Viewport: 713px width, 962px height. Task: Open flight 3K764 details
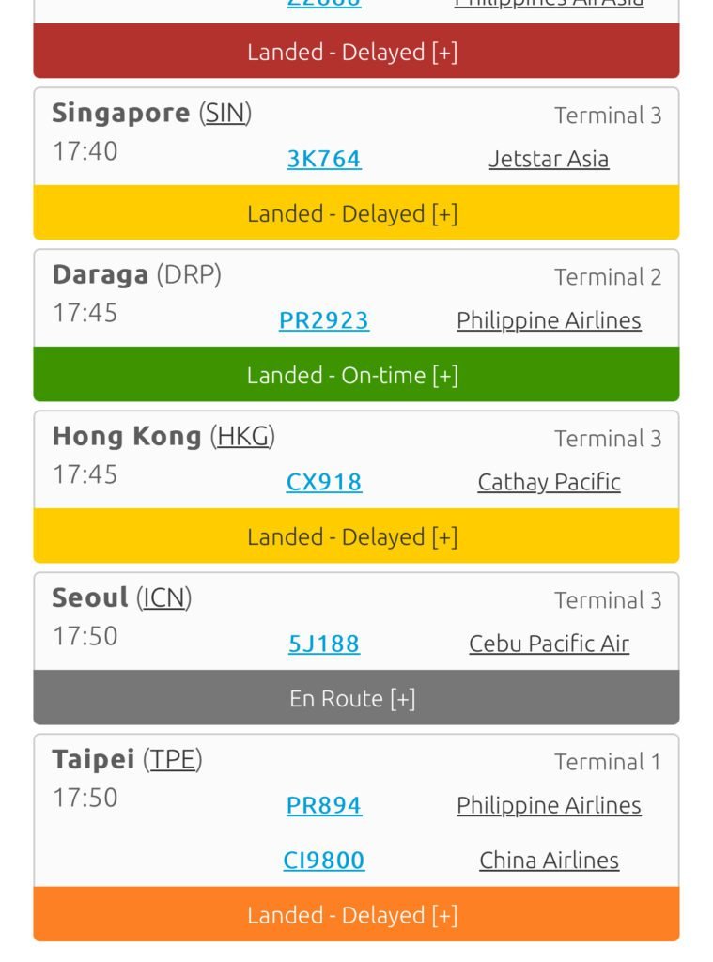pyautogui.click(x=323, y=159)
